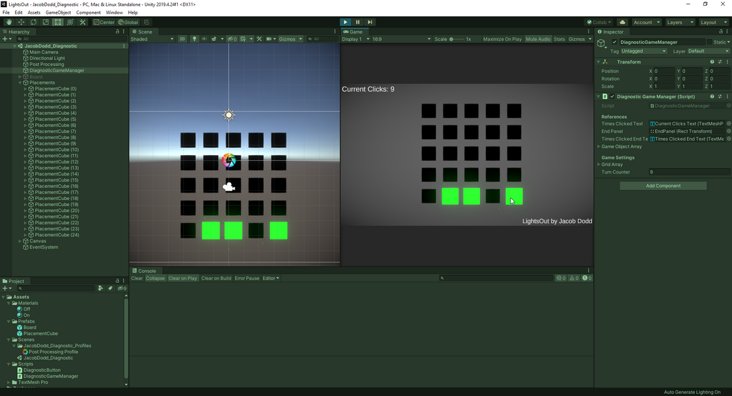
Task: Toggle Stats in Game view
Action: point(559,39)
